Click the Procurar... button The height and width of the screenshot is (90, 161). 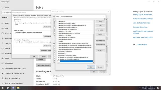coord(100,30)
